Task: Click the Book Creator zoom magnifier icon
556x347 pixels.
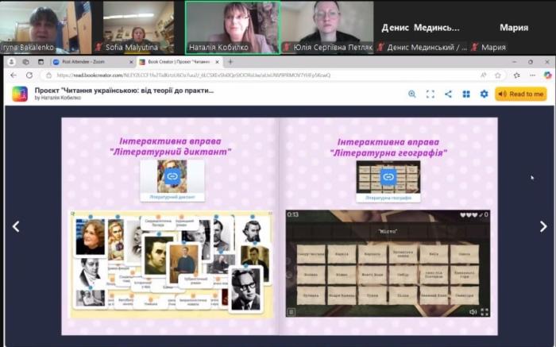Action: 412,94
